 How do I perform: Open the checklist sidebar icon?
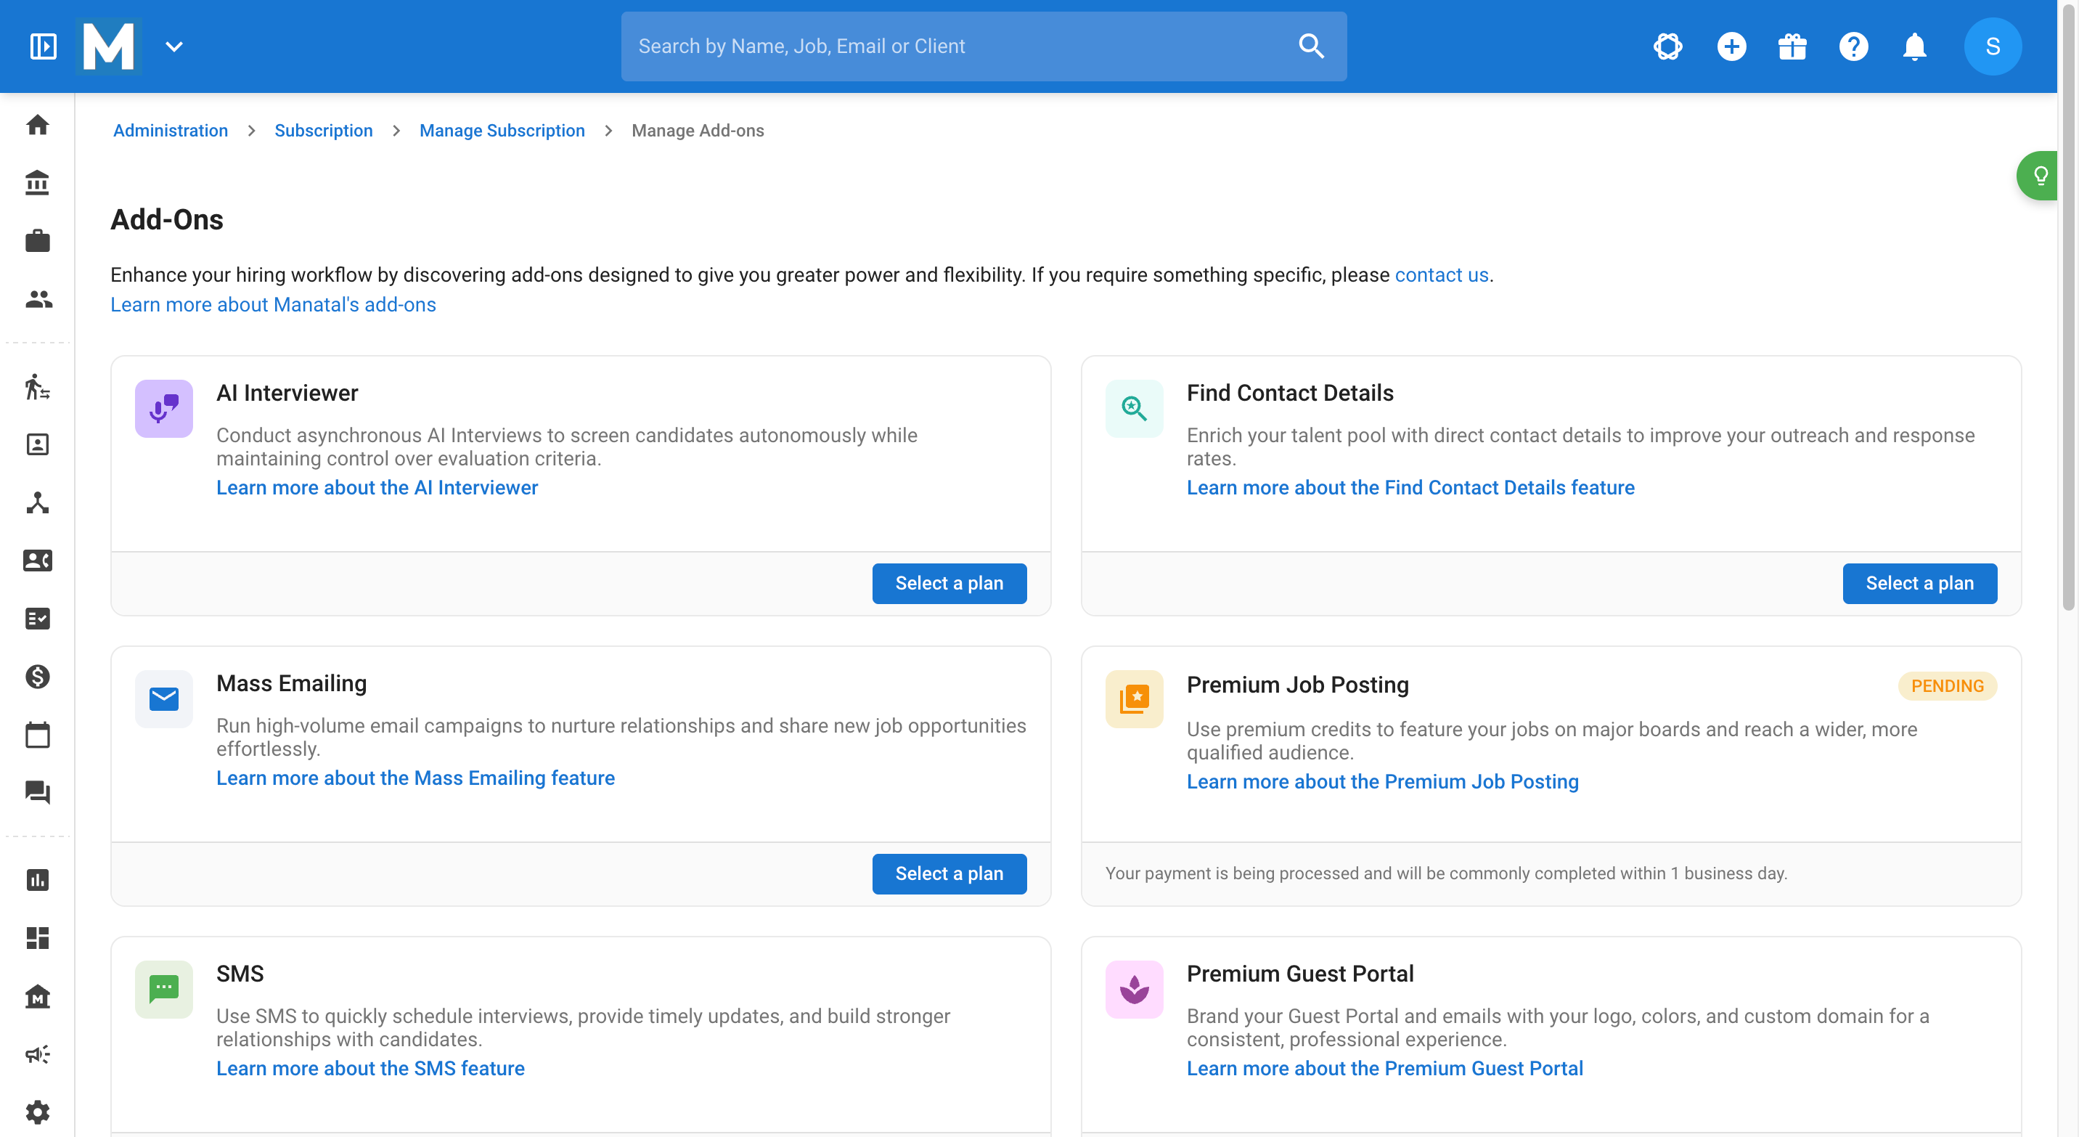click(x=38, y=619)
